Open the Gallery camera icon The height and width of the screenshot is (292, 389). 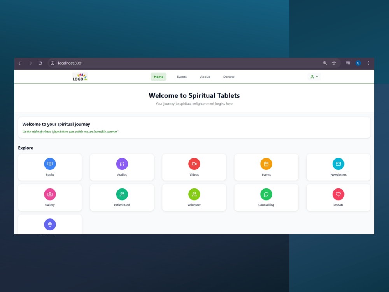click(50, 194)
